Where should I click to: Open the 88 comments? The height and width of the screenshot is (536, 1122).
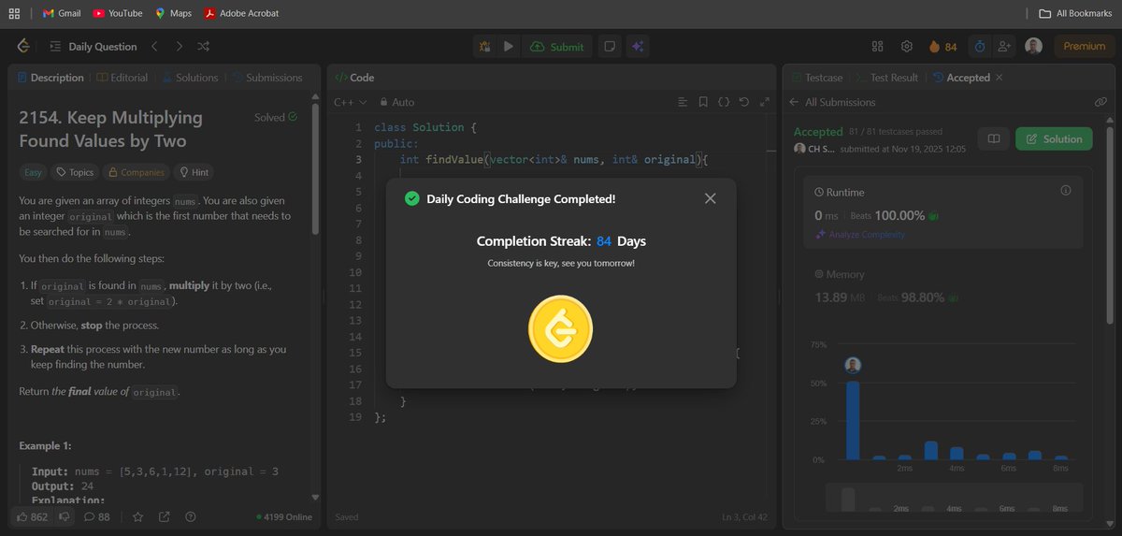coord(97,516)
